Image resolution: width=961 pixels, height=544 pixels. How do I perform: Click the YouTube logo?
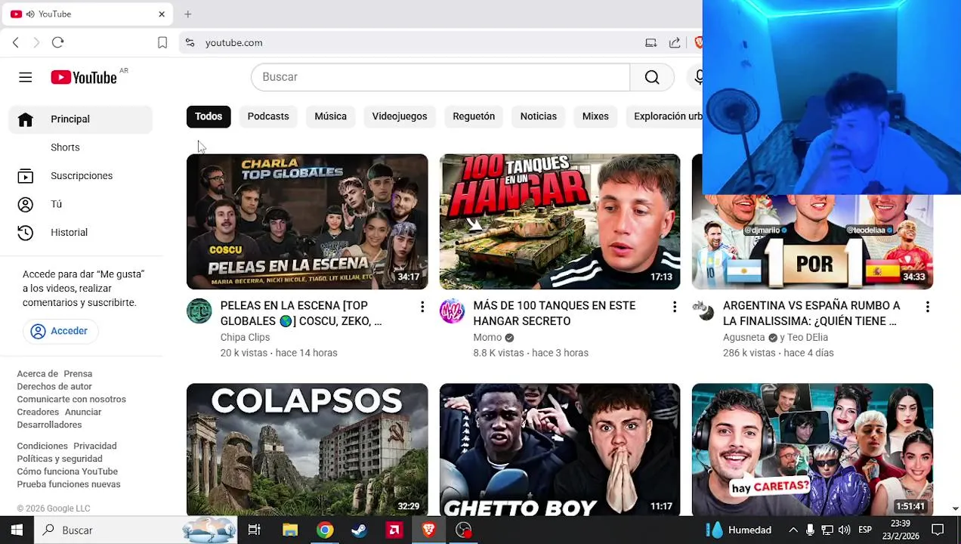coord(84,77)
